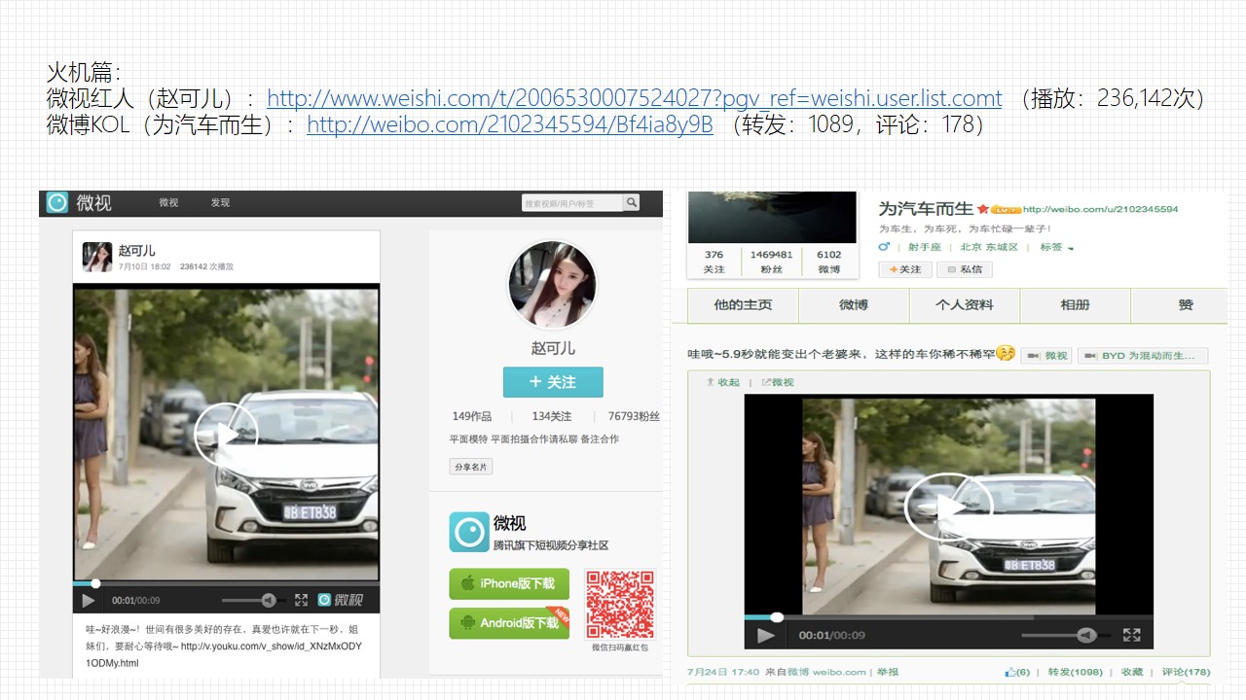This screenshot has width=1246, height=700.
Task: Play Weibo video from control bar
Action: point(766,635)
